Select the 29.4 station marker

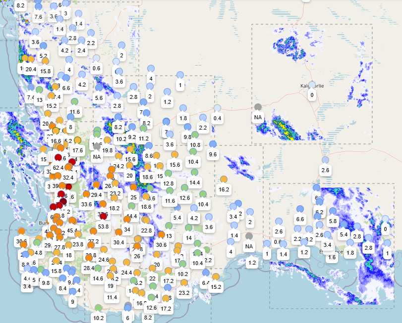click(96, 185)
